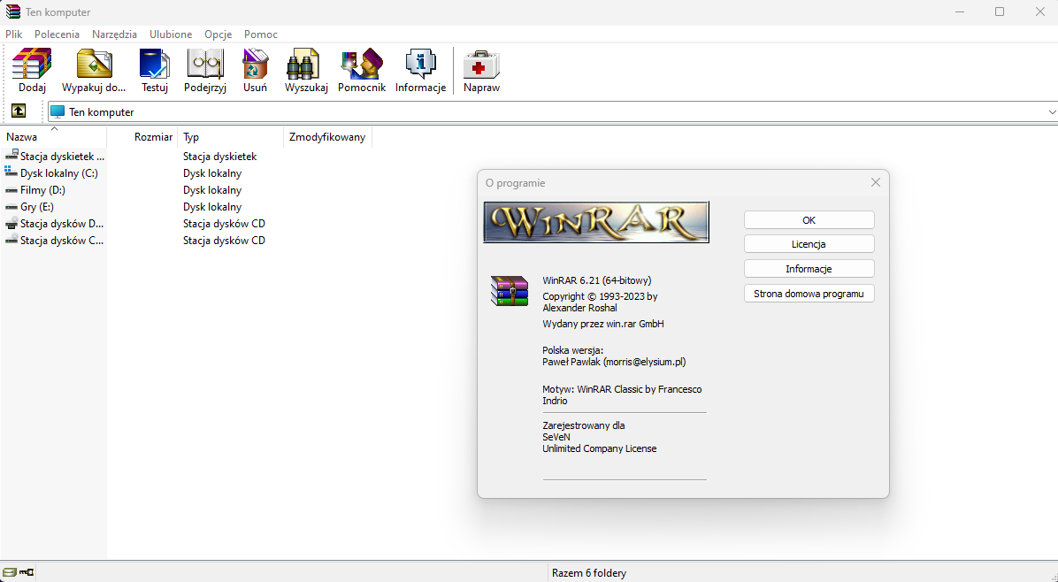
Task: Minimize the WinRAR window
Action: click(x=960, y=11)
